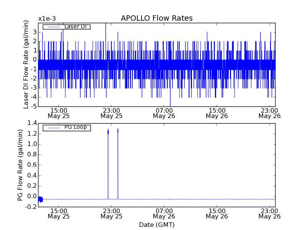
Task: Click the blue line sample in Laser DI legend
Action: pyautogui.click(x=53, y=27)
